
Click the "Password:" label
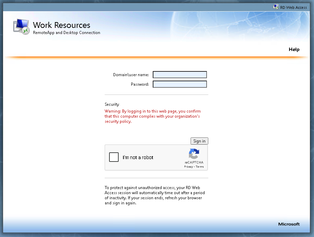point(140,84)
